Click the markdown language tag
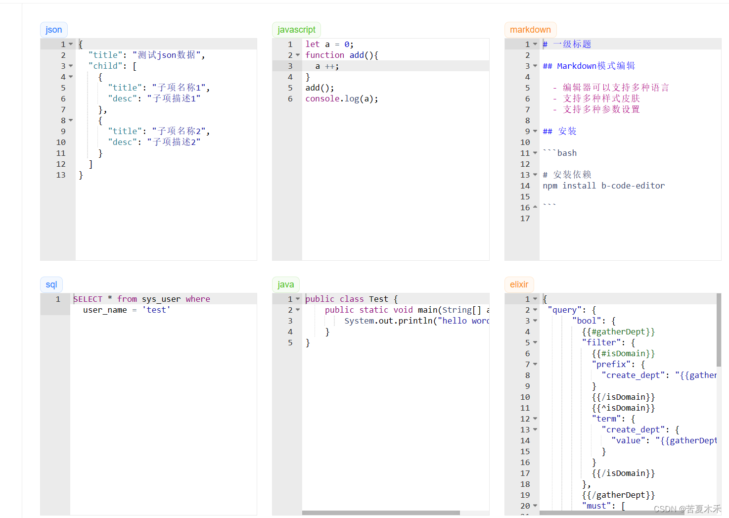Image resolution: width=729 pixels, height=518 pixels. point(530,30)
